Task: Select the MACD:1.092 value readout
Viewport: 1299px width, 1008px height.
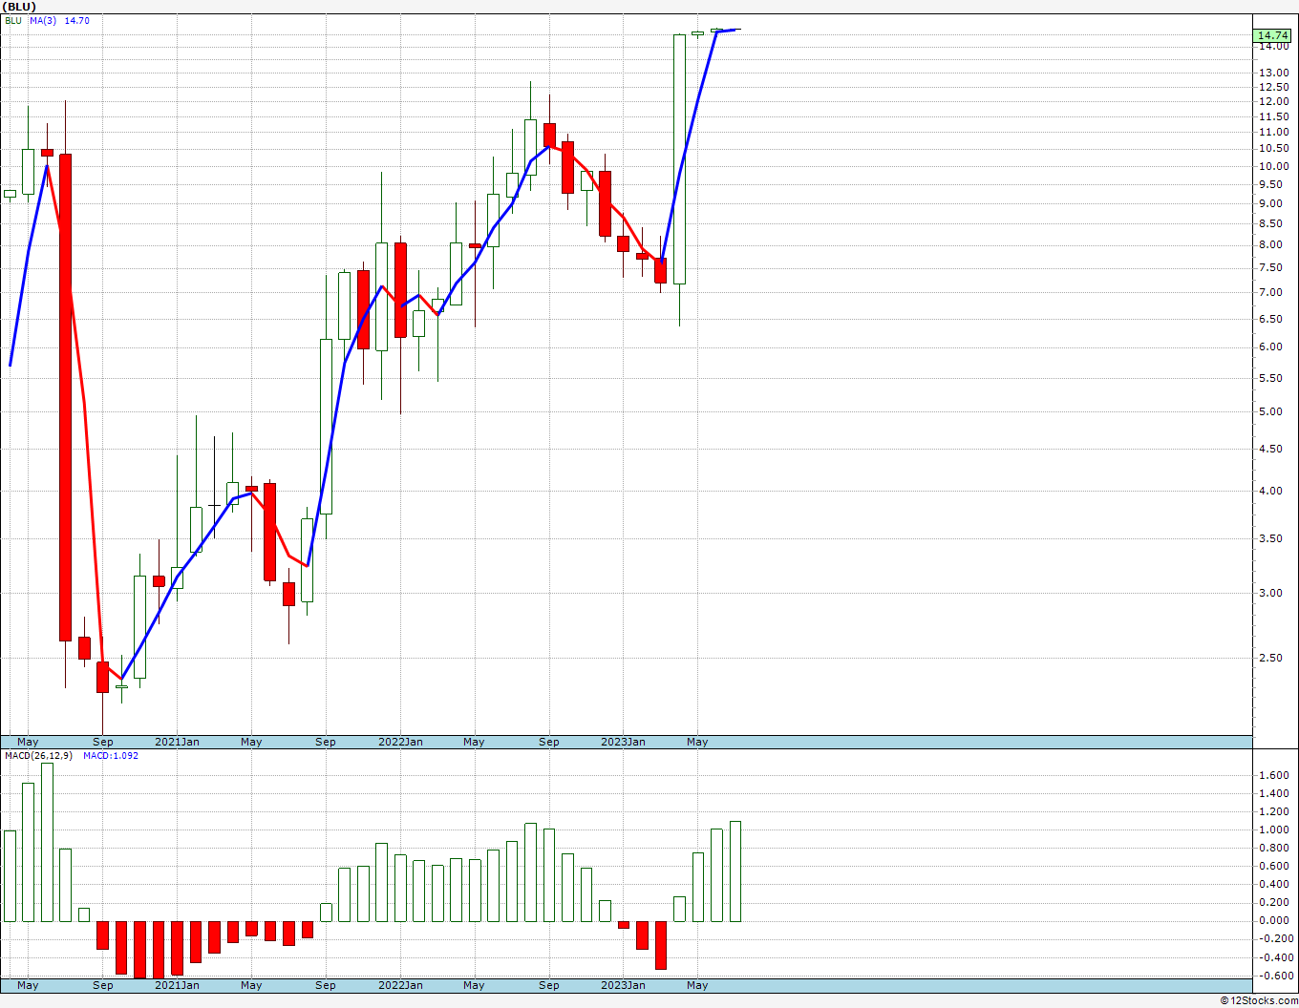Action: point(111,756)
